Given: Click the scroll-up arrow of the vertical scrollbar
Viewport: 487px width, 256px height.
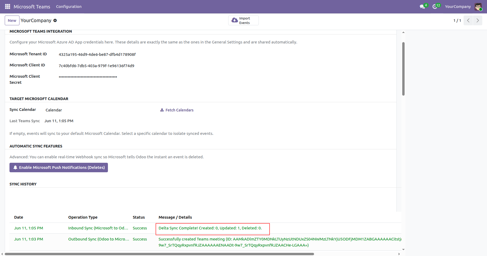Looking at the screenshot, I should pyautogui.click(x=403, y=32).
